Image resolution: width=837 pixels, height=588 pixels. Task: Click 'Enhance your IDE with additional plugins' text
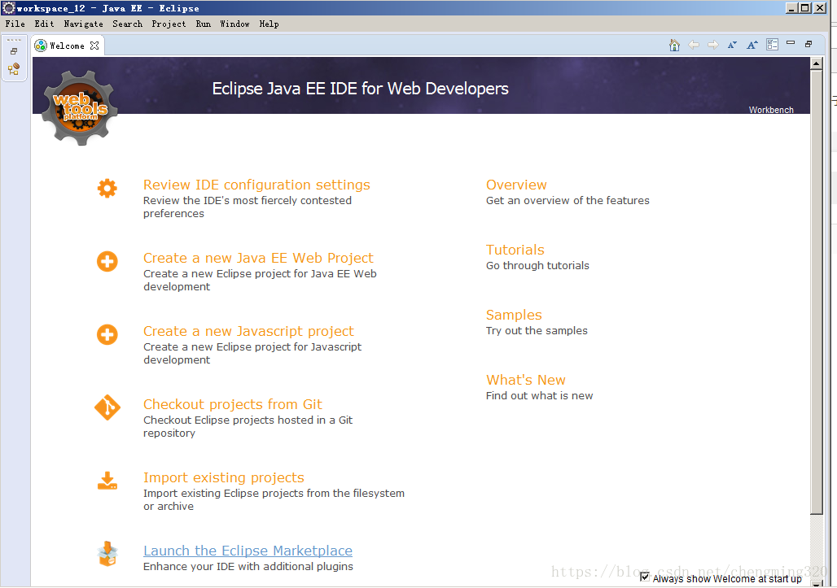coord(248,566)
